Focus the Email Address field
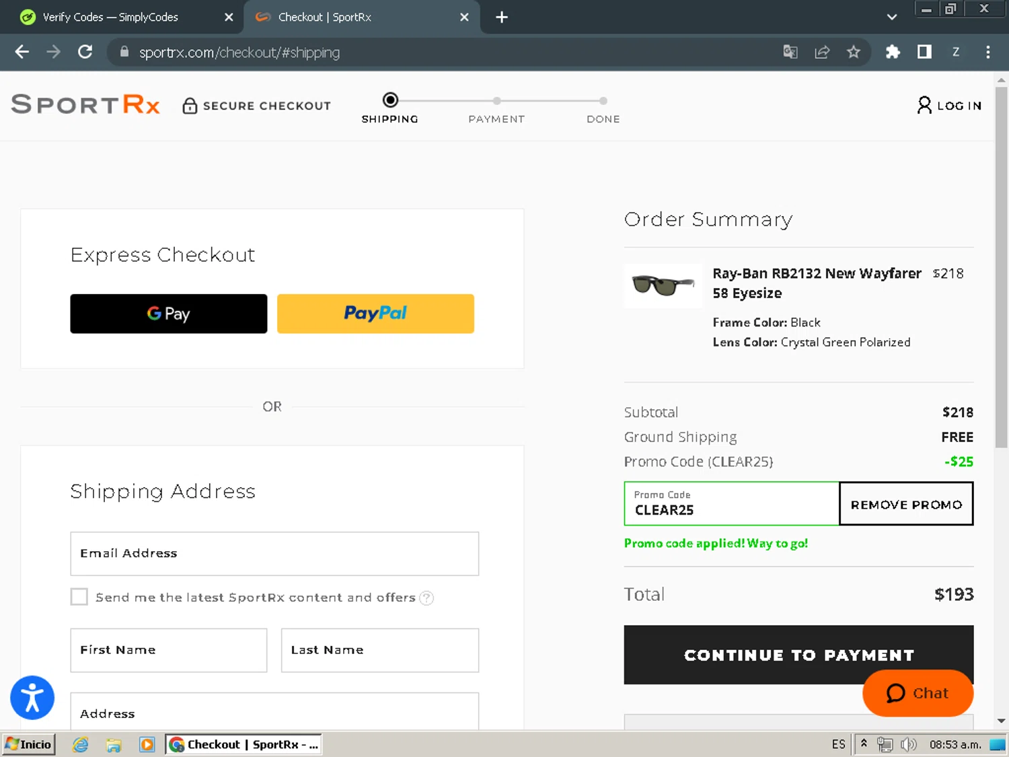Screen dimensions: 1009x757 (x=274, y=554)
